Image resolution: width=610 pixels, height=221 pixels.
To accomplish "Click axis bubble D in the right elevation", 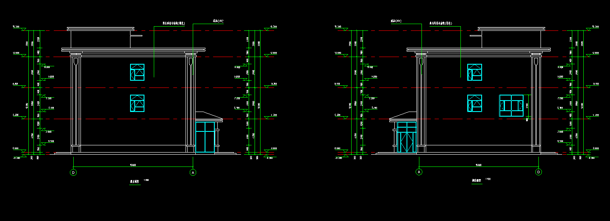I will [x=538, y=172].
